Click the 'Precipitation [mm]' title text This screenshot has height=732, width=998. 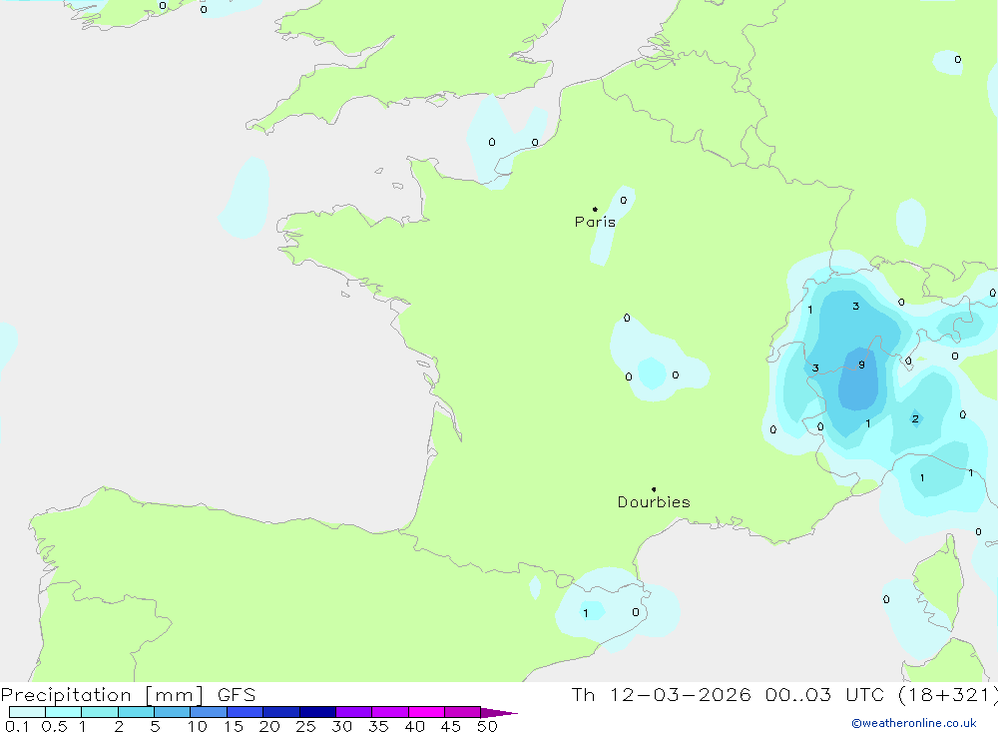click(x=102, y=695)
